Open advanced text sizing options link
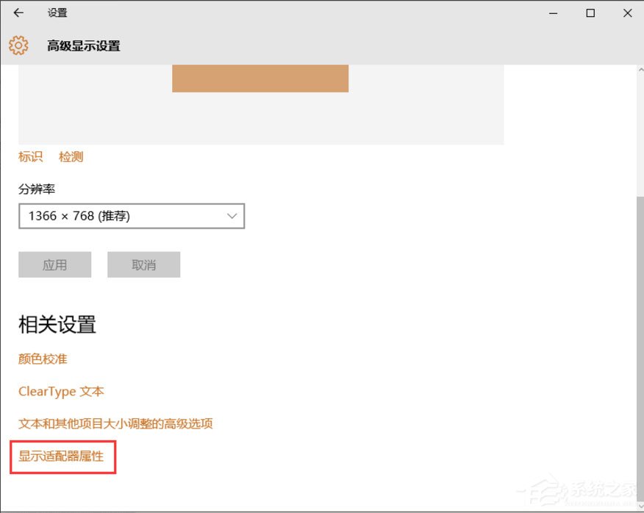Image resolution: width=644 pixels, height=513 pixels. click(x=114, y=423)
